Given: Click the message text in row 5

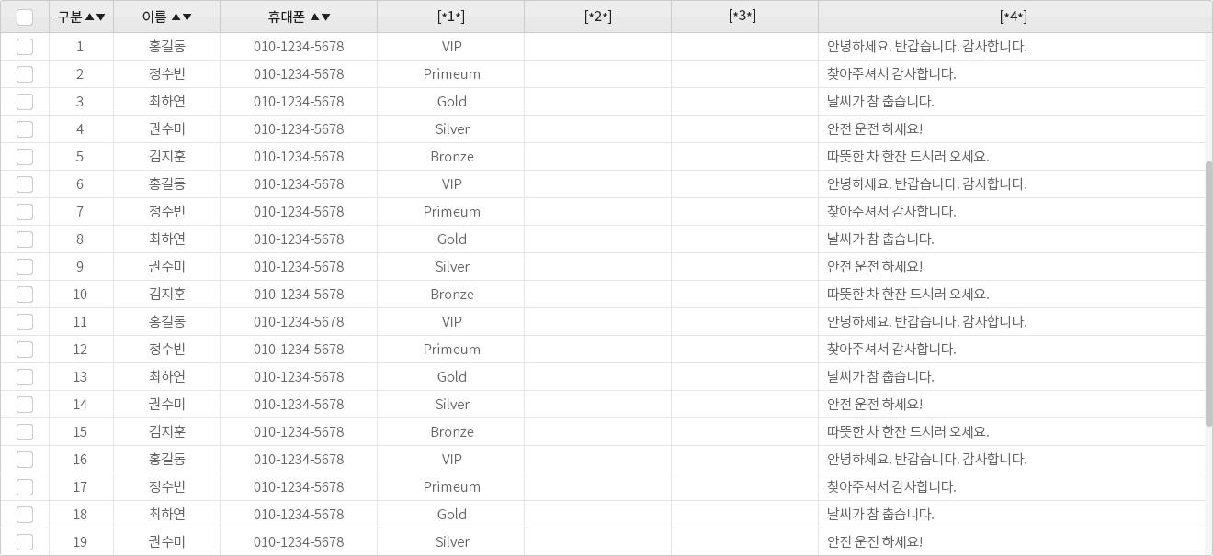Looking at the screenshot, I should click(x=908, y=156).
